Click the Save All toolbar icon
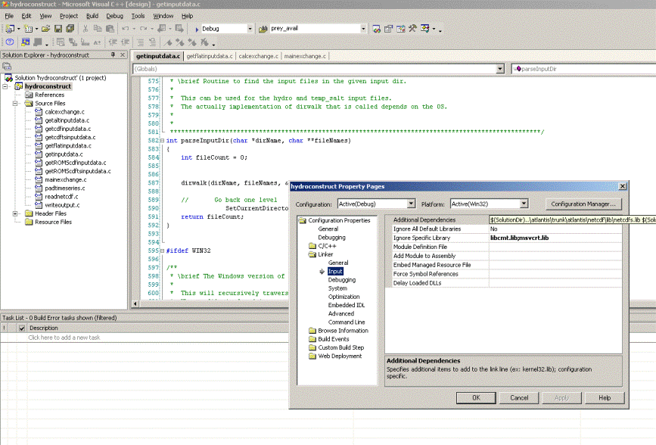 point(70,29)
